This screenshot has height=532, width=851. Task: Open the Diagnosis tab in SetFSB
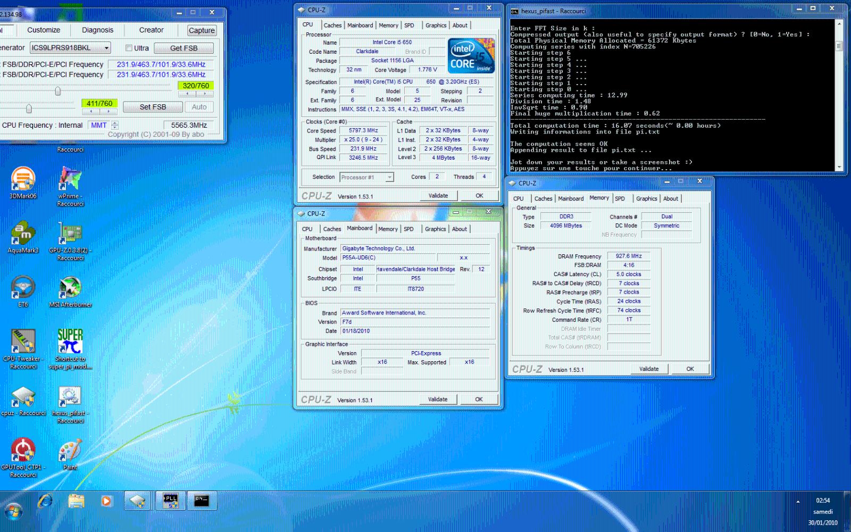[97, 30]
